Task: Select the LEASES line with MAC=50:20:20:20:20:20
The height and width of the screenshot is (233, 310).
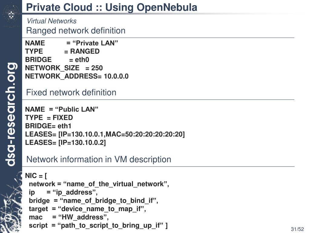Action: pyautogui.click(x=105, y=134)
